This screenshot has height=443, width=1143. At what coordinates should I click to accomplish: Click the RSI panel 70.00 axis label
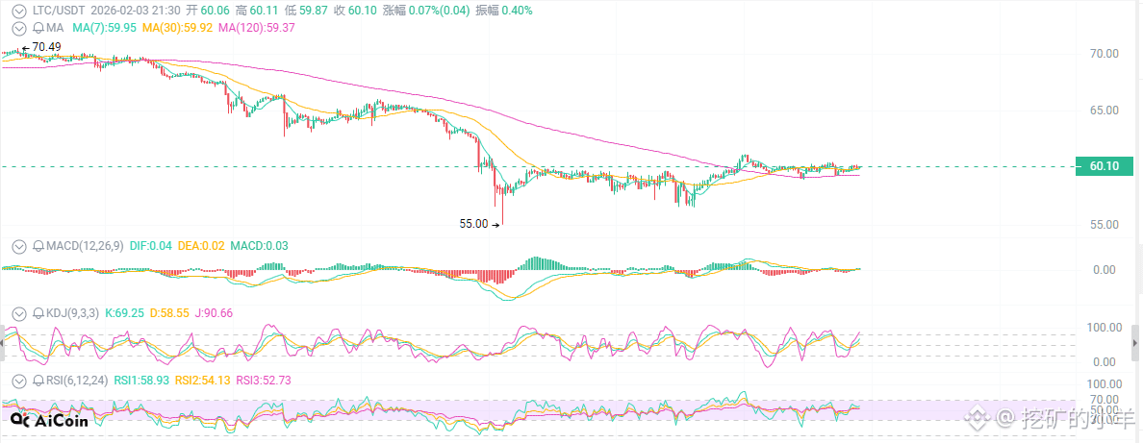(1104, 399)
